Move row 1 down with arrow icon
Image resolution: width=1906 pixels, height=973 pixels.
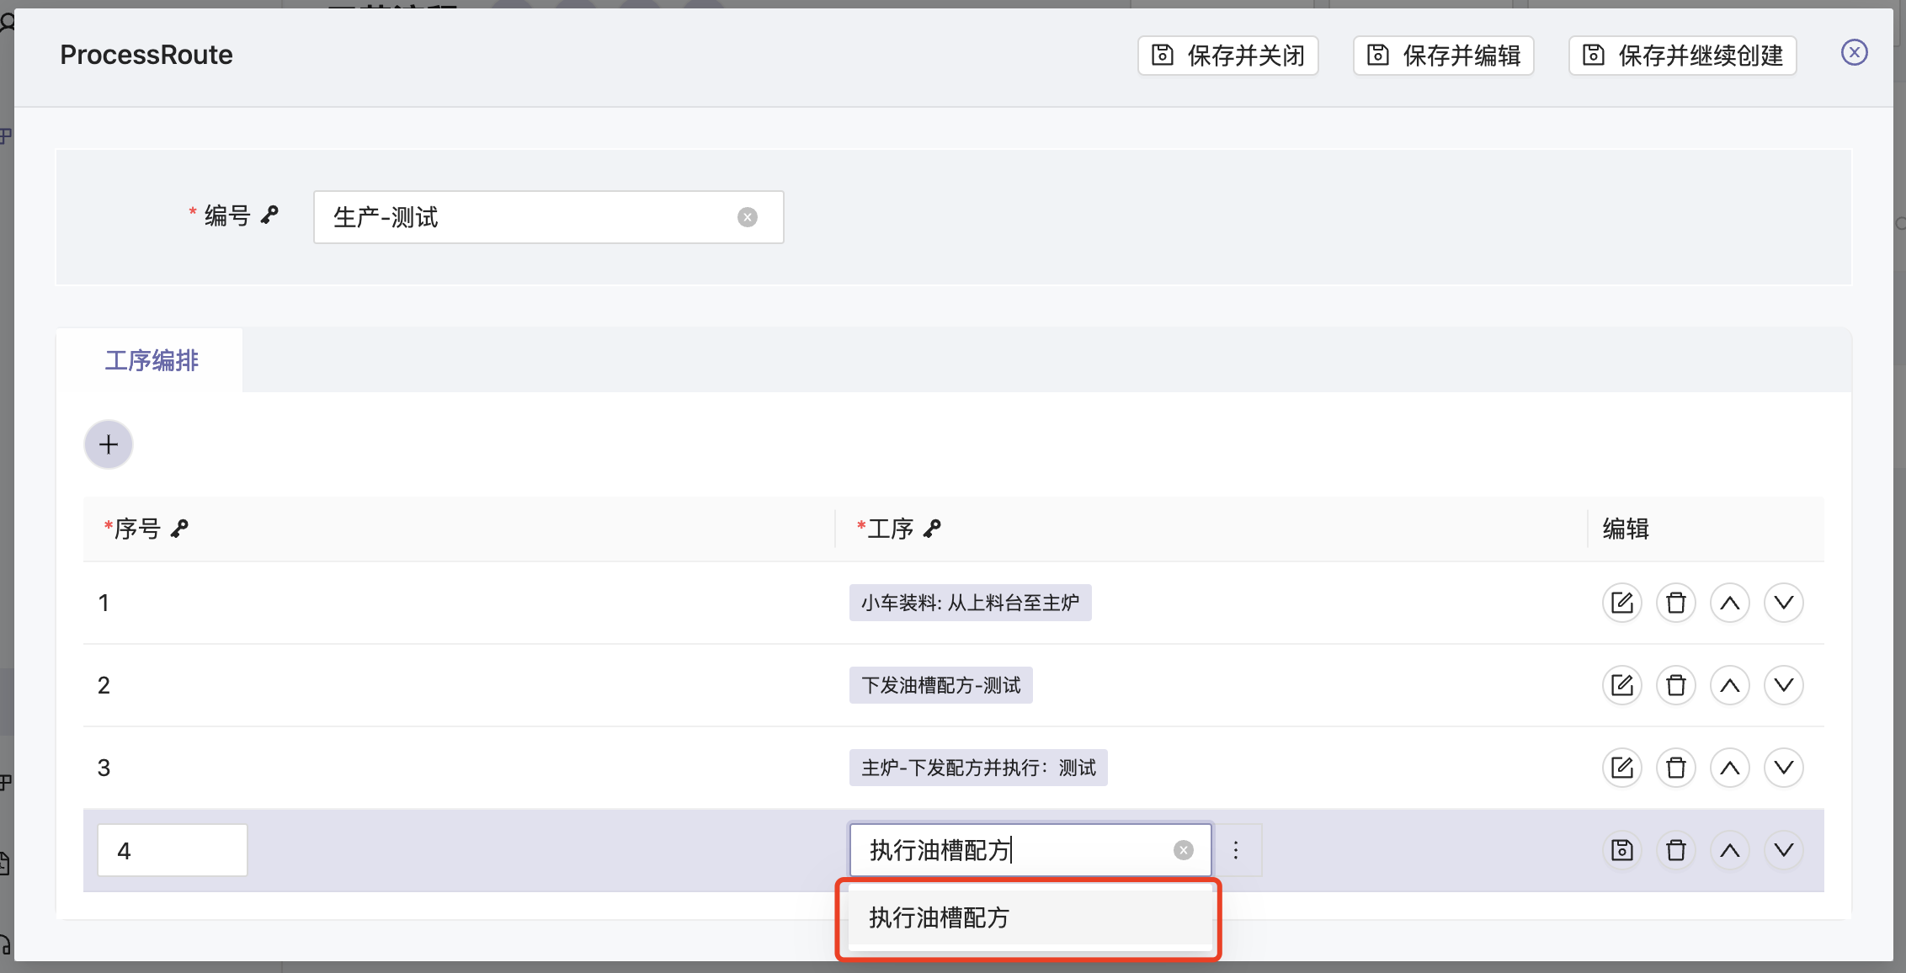click(1783, 603)
